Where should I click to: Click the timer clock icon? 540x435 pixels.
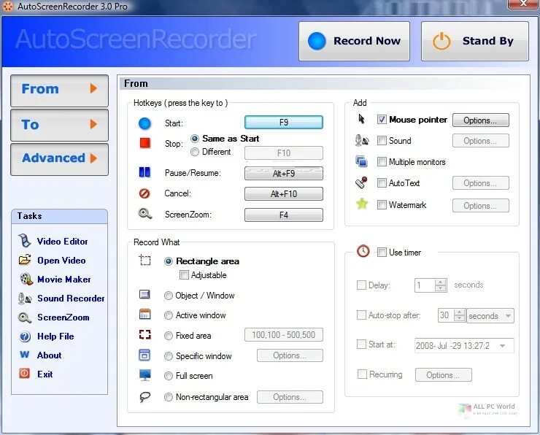pyautogui.click(x=363, y=251)
